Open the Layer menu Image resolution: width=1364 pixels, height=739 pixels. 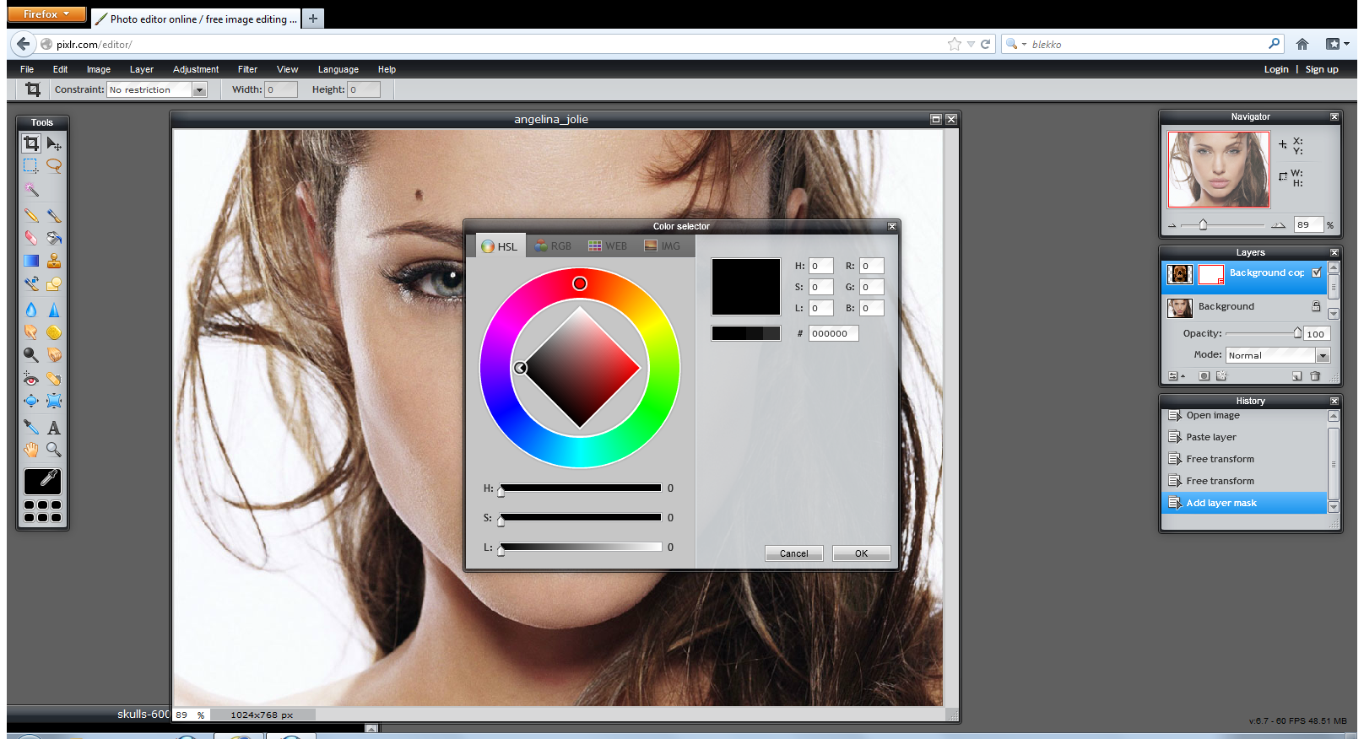pos(142,69)
